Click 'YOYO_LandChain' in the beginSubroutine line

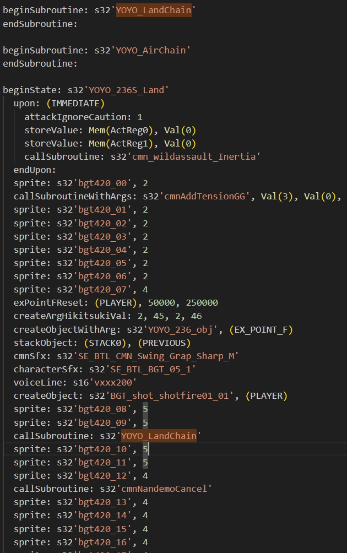click(x=154, y=10)
